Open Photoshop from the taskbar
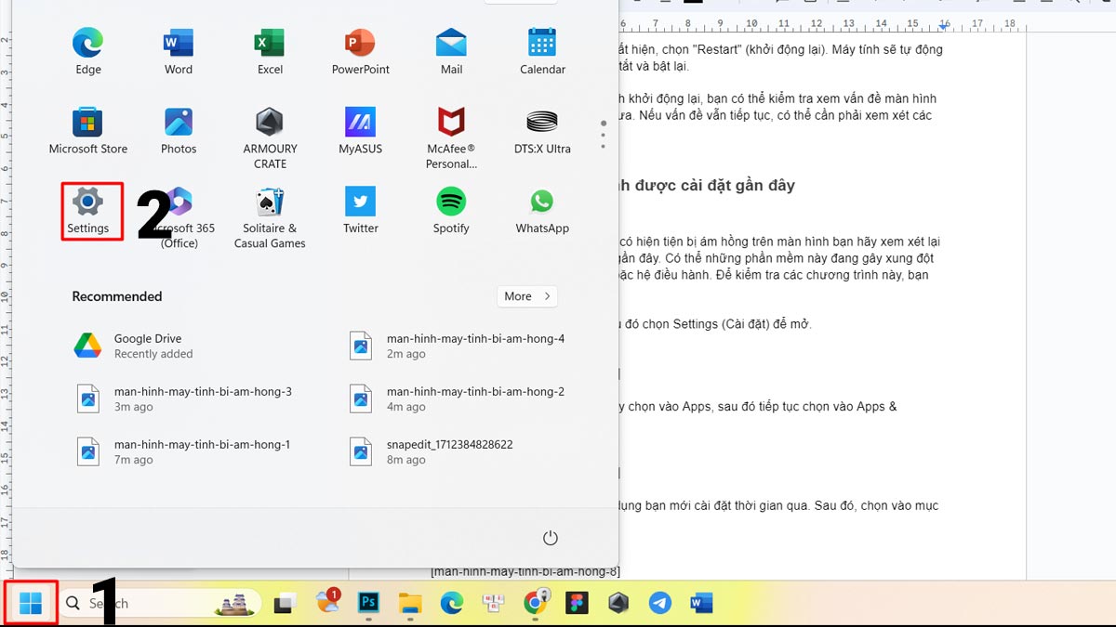The height and width of the screenshot is (627, 1116). click(x=368, y=604)
